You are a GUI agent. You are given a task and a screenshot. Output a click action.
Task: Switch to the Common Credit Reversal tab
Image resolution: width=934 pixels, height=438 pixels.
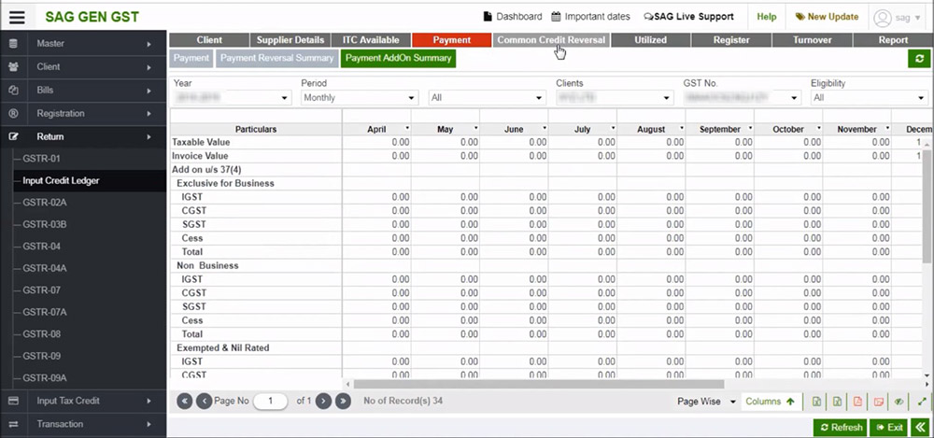click(x=551, y=40)
